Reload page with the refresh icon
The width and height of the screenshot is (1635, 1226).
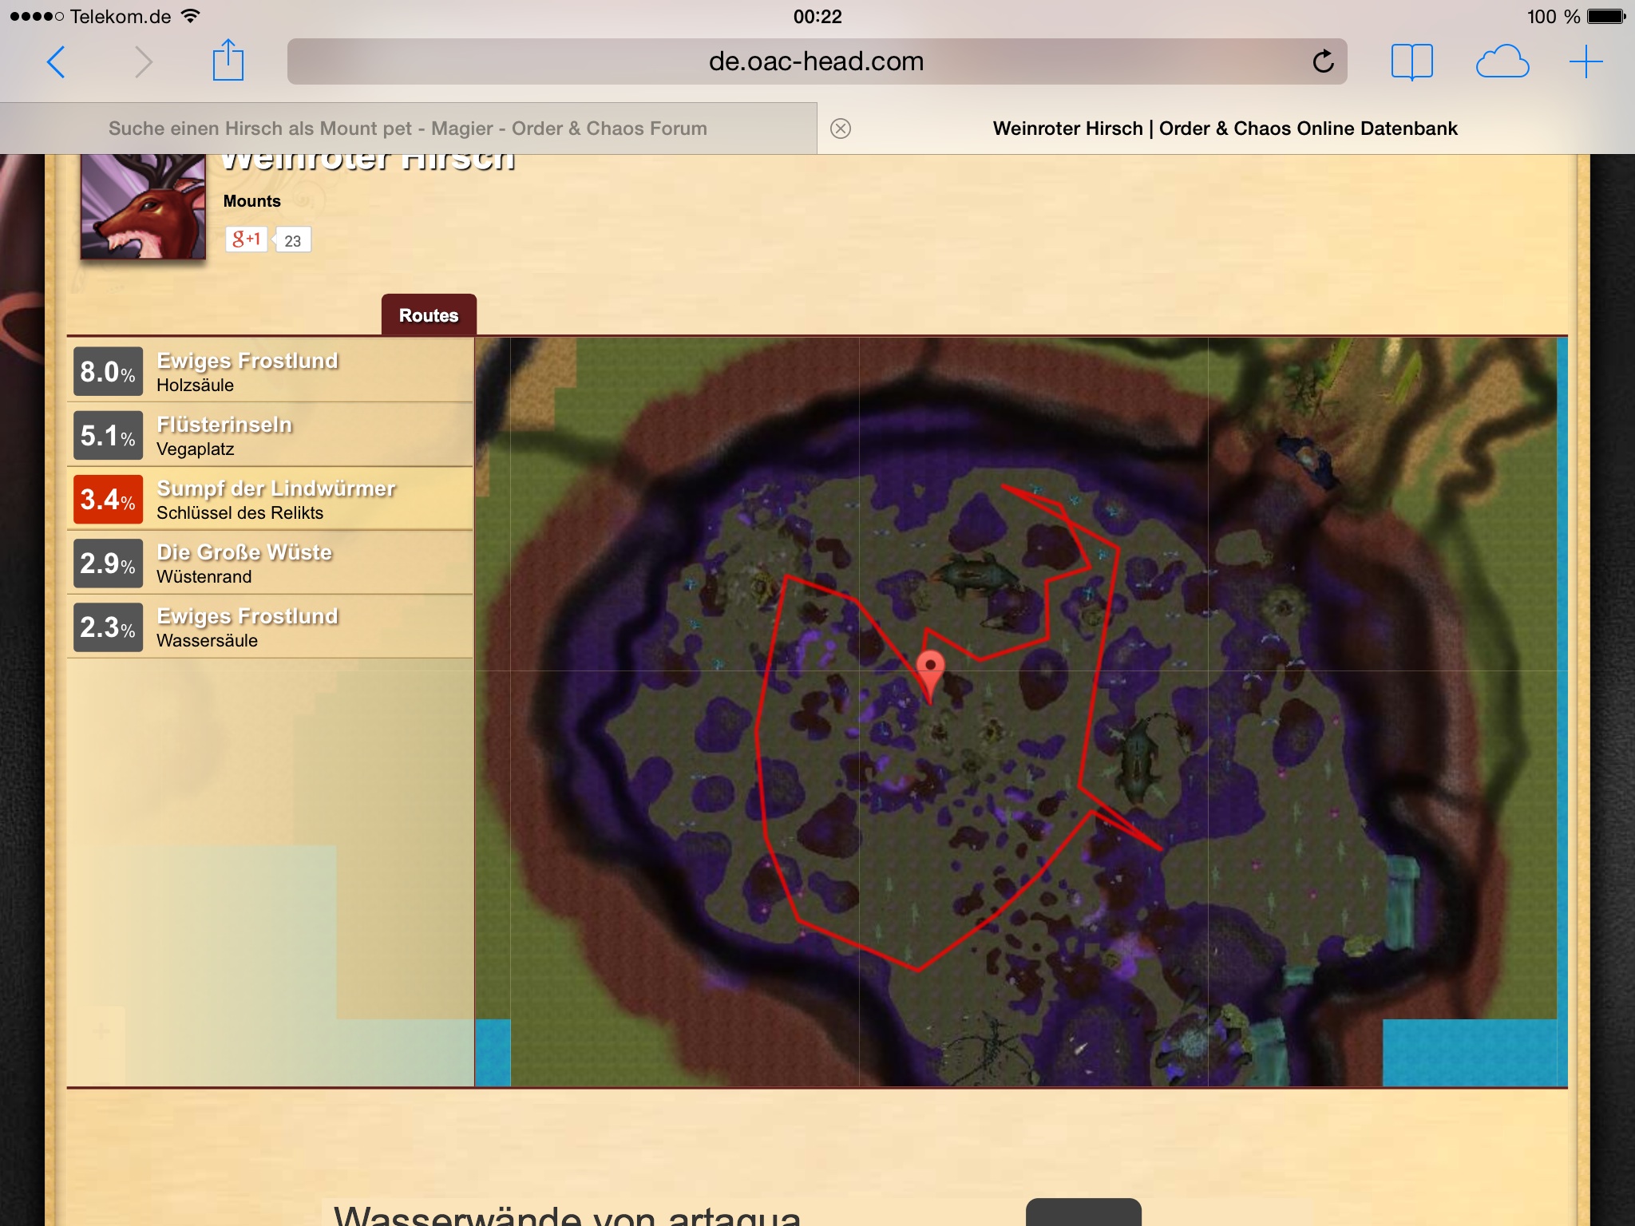[x=1323, y=61]
